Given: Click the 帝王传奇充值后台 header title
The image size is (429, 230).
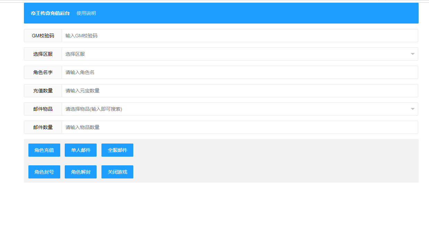Looking at the screenshot, I should (50, 13).
